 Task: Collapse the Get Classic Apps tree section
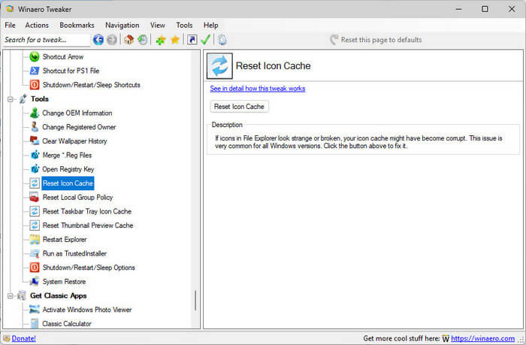[11, 295]
